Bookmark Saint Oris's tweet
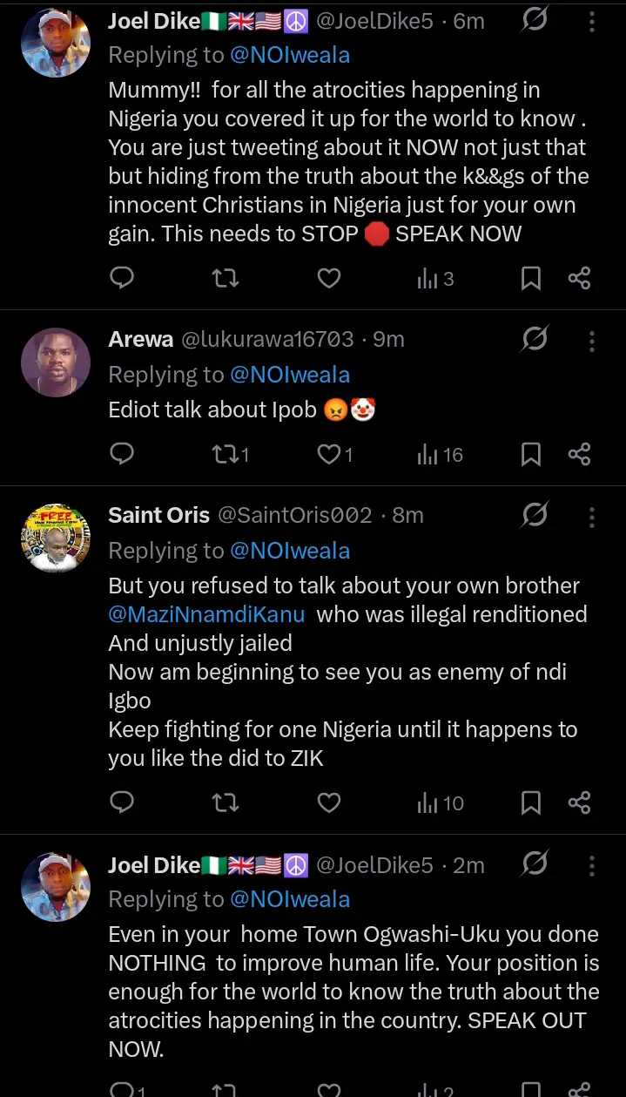 (x=530, y=802)
